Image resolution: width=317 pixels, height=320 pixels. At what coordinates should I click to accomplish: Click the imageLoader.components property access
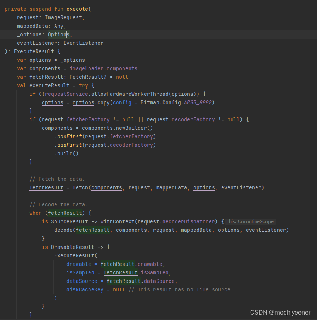click(104, 68)
